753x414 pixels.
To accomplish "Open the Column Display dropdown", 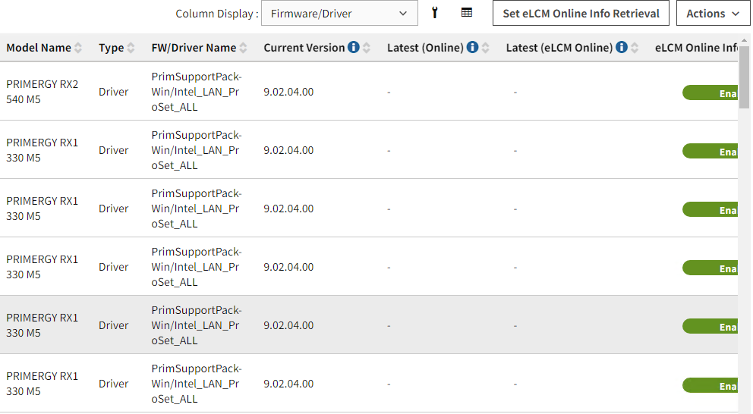I will tap(339, 14).
